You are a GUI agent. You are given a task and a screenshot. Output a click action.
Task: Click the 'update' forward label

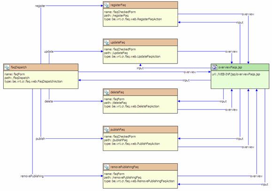tap(49, 52)
